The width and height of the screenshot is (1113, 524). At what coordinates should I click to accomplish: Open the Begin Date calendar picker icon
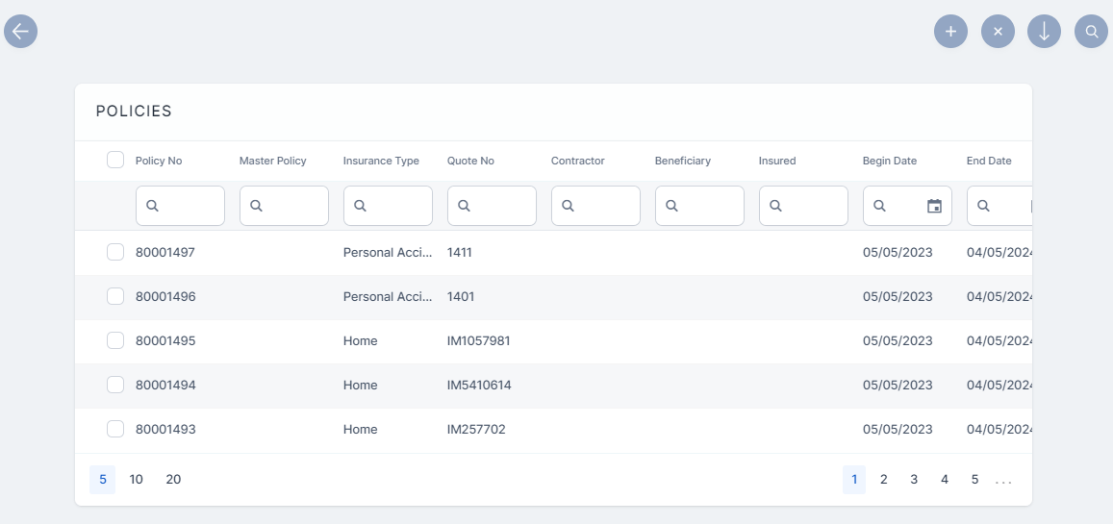pos(934,206)
